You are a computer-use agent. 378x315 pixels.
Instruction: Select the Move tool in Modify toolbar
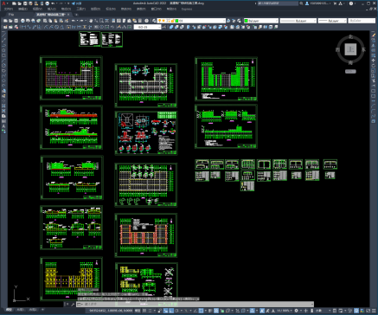[374, 61]
